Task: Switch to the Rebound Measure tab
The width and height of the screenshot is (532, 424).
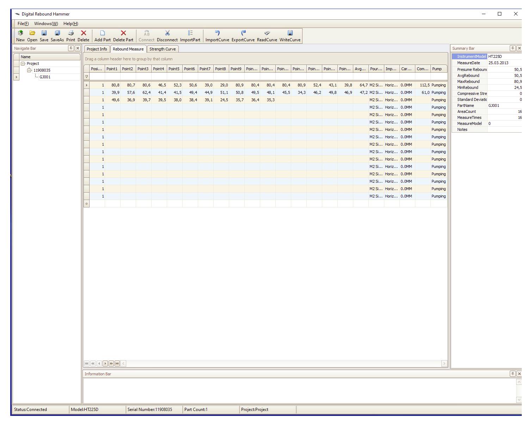Action: (x=128, y=49)
